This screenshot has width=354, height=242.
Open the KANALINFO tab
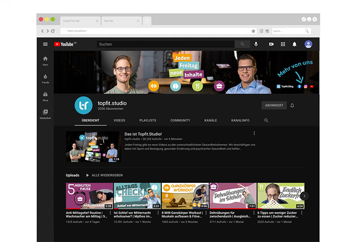click(x=240, y=120)
